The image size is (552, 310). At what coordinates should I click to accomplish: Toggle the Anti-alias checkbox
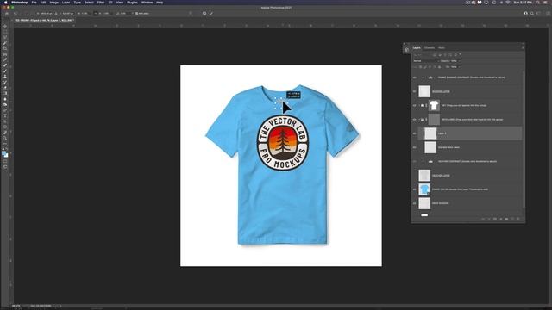pos(136,14)
